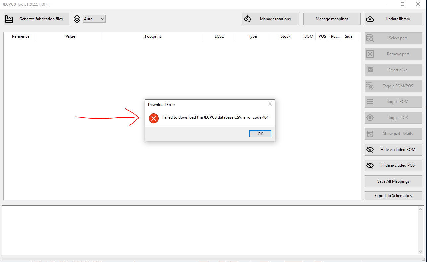Open Manage mappings
This screenshot has height=262, width=427.
pyautogui.click(x=332, y=19)
